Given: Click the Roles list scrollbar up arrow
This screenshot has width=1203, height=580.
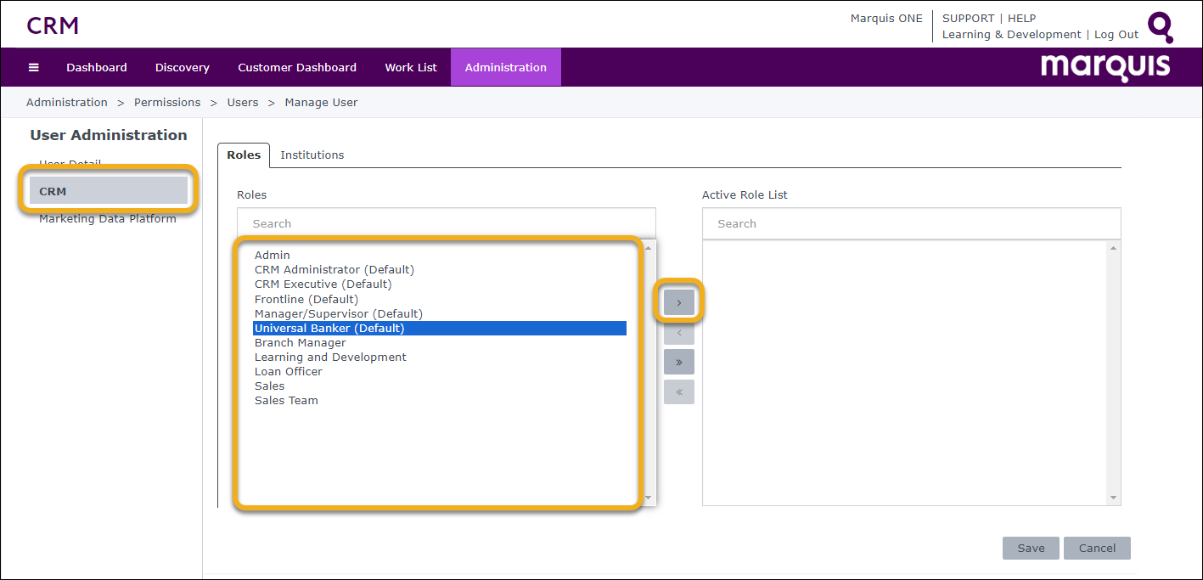Looking at the screenshot, I should coord(649,248).
